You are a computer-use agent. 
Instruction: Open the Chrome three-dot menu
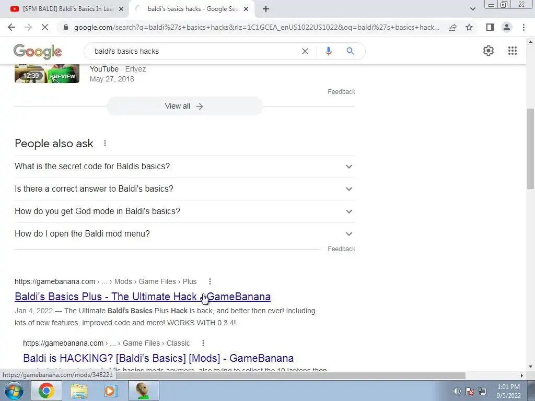point(524,27)
